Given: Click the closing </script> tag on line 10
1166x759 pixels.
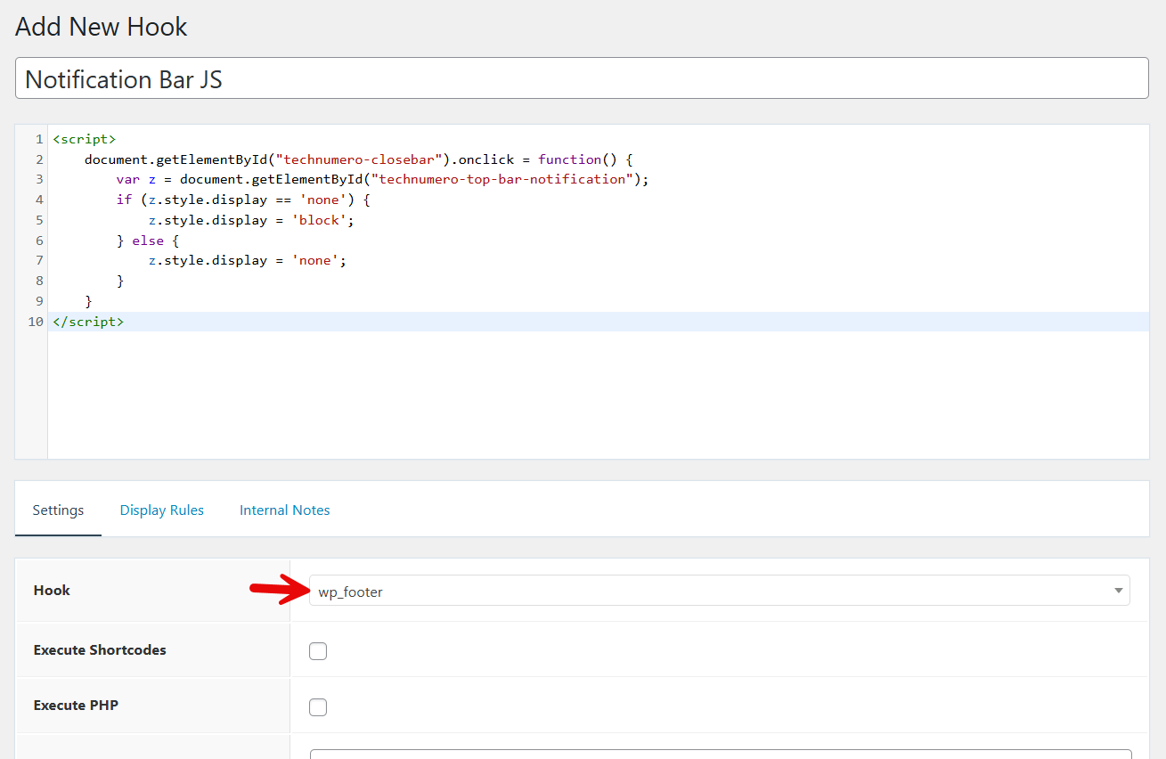Looking at the screenshot, I should pyautogui.click(x=88, y=322).
